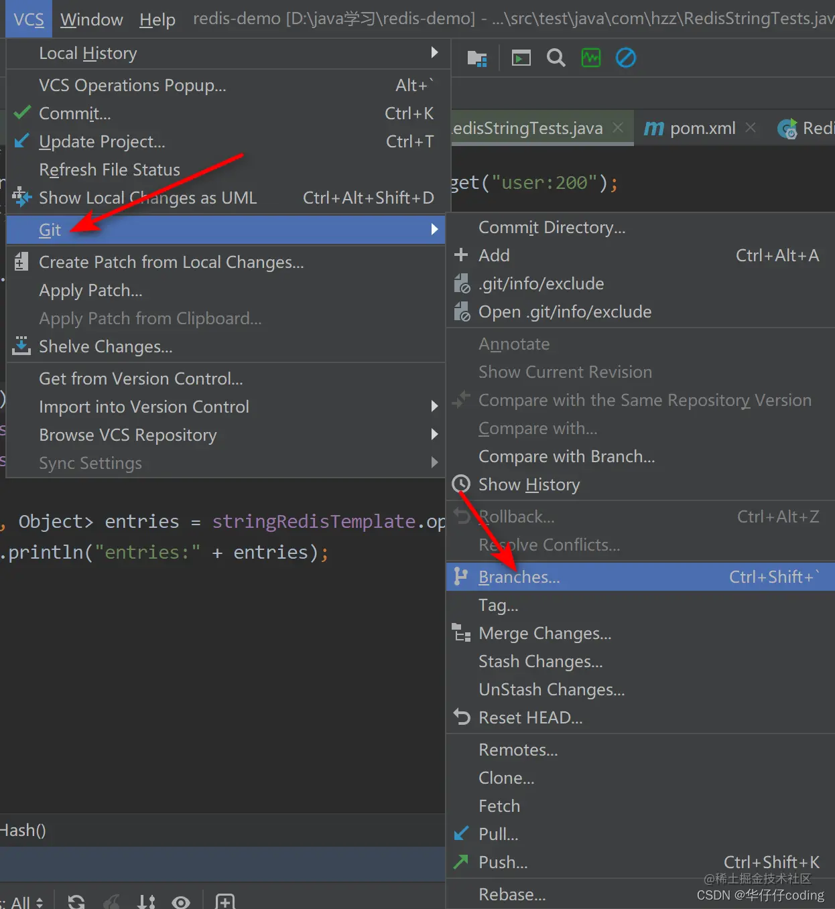Click Annotate in Git submenu

(641, 344)
